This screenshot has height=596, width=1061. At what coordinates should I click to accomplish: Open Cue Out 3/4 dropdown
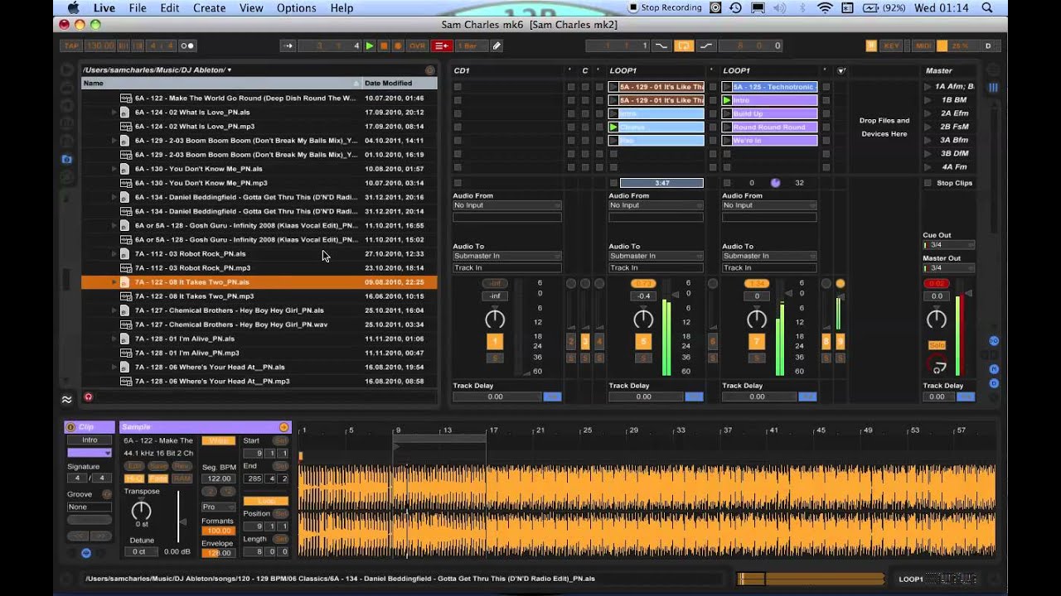949,245
